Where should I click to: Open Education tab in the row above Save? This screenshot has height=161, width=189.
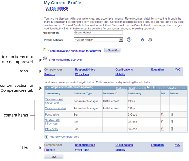pos(157,145)
